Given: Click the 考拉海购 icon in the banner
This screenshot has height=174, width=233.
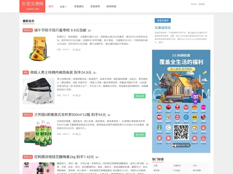Looking at the screenshot, I should click(159, 117).
